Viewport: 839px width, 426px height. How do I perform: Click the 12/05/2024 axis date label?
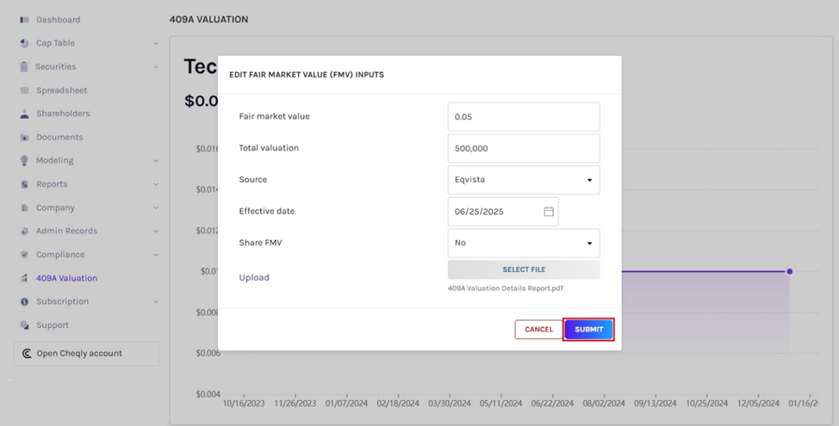[758, 404]
